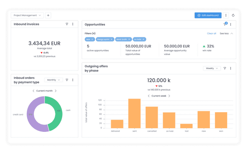This screenshot has width=247, height=154.
Task: Click 'vs 3.200,23 previous' text
Action: pos(44,56)
